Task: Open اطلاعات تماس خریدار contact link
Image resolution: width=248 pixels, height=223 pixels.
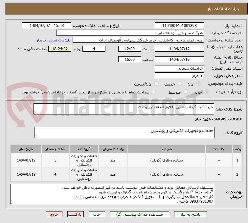Action: [x=54, y=40]
